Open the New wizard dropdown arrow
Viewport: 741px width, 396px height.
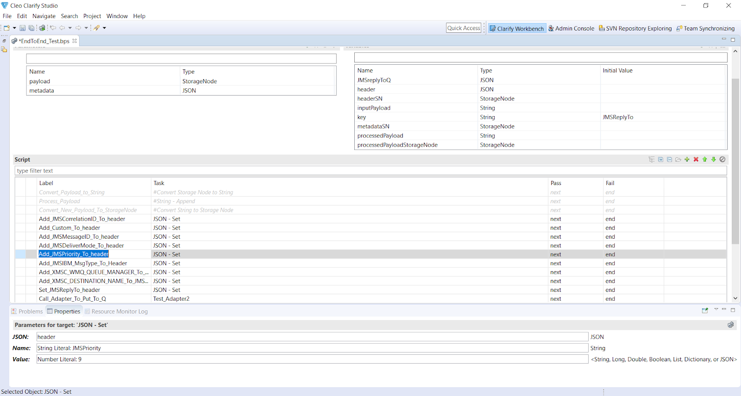point(14,28)
